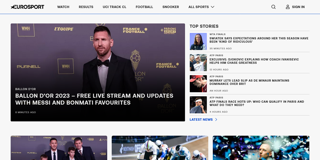Click 'ATP PARIS' label above Djokovic story

(216, 55)
